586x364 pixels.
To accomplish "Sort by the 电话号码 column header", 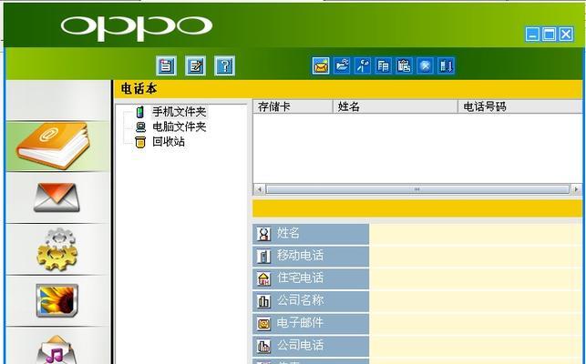I will click(520, 106).
